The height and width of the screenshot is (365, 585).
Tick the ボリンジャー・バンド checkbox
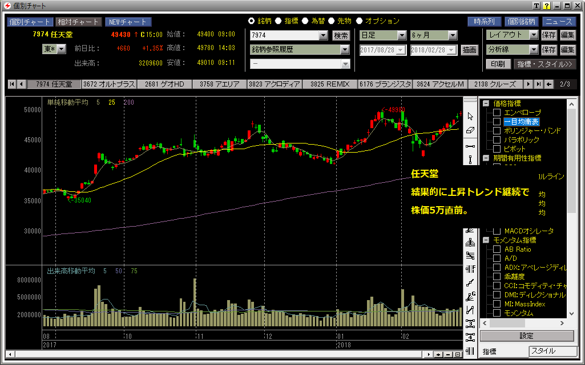coord(497,130)
